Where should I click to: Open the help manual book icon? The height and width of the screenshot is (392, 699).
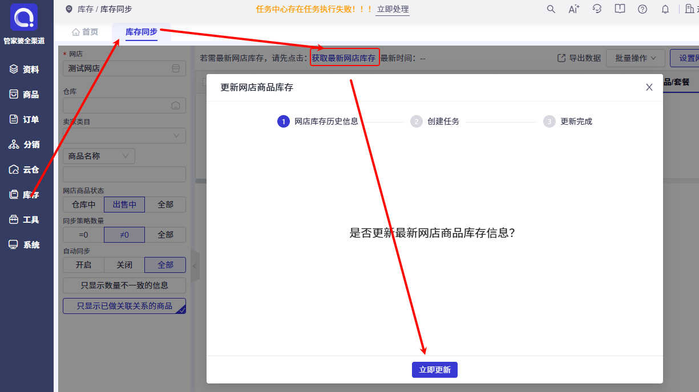(620, 9)
